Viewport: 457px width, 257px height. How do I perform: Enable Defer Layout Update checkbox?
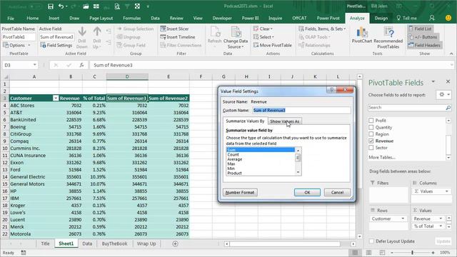(x=371, y=241)
